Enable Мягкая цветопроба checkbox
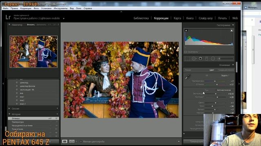This screenshot has height=146, width=261. pos(81,142)
